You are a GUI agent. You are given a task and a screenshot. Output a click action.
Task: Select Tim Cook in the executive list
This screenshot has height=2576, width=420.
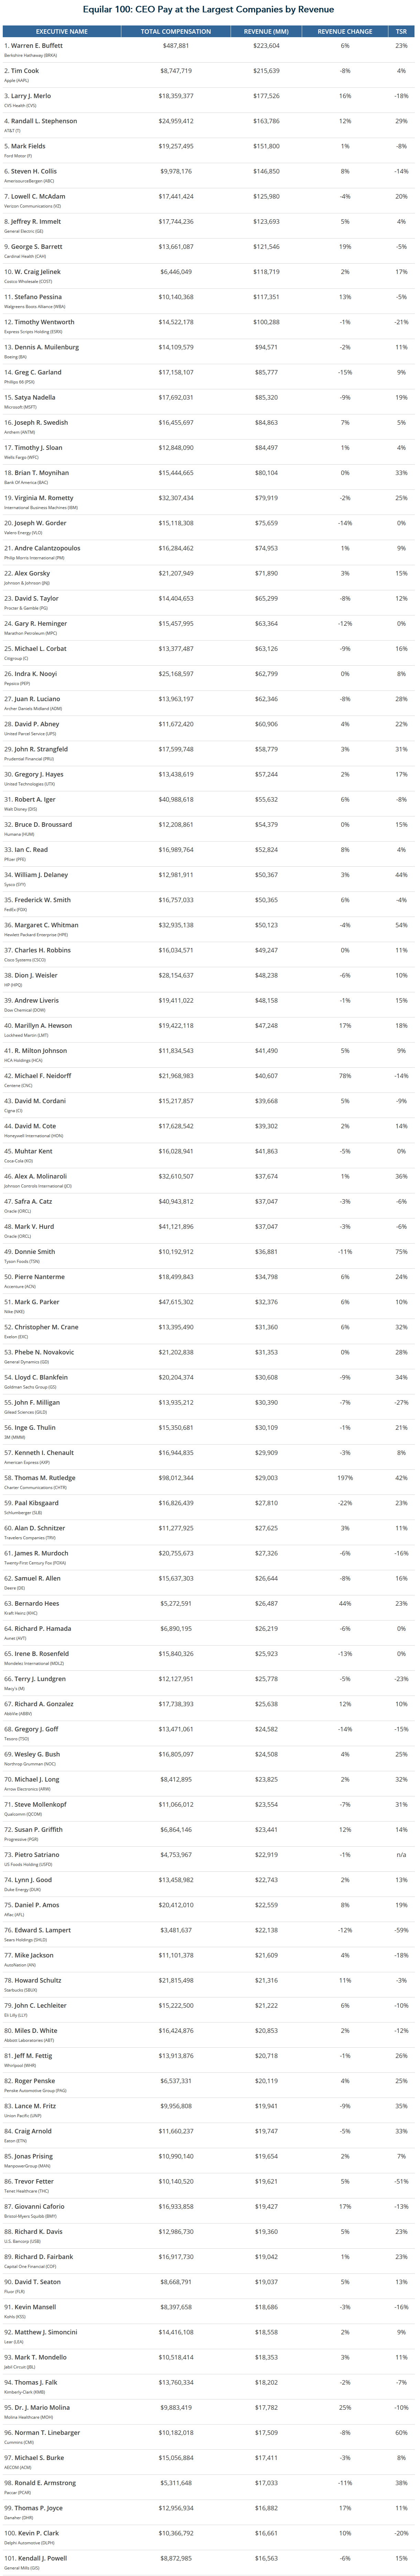25,71
